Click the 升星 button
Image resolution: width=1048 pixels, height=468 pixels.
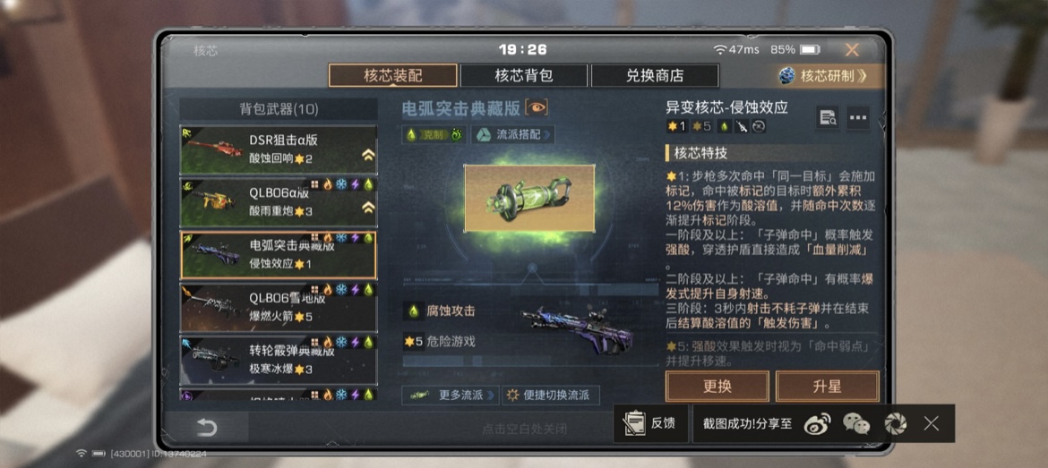pyautogui.click(x=828, y=387)
